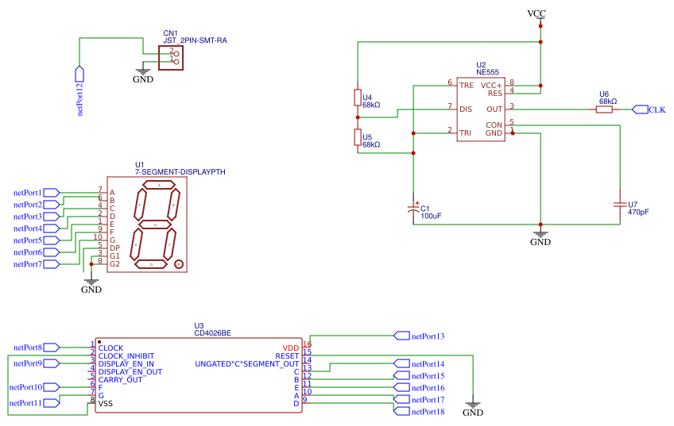Select resistor U6 68kΩ symbol
Image resolution: width=674 pixels, height=426 pixels.
click(x=604, y=109)
